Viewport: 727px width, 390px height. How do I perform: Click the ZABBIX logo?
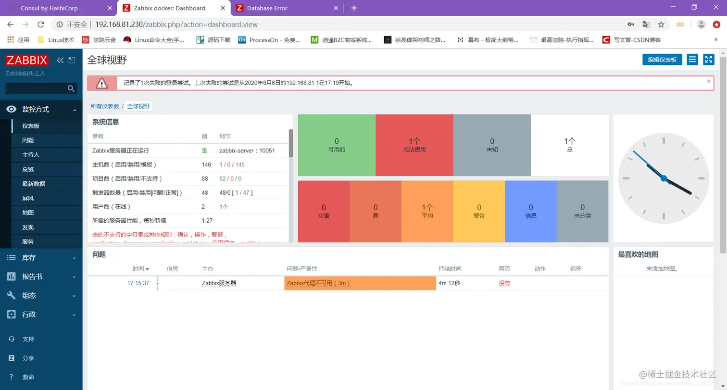coord(27,60)
